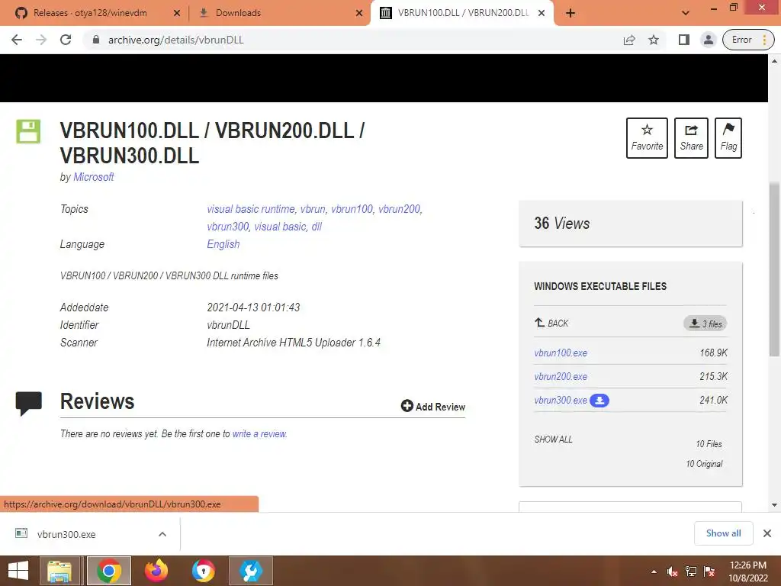The height and width of the screenshot is (586, 781).
Task: Download vbrun300.exe file link
Action: pos(561,400)
